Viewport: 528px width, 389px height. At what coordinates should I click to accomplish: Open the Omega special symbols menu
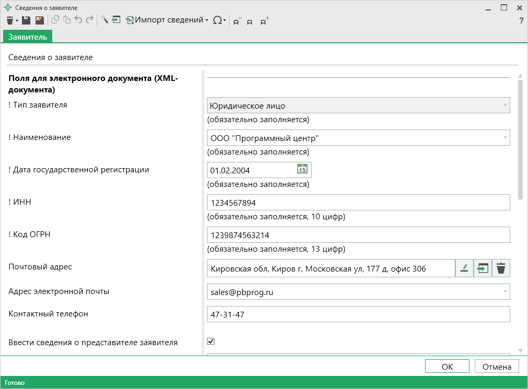[220, 20]
